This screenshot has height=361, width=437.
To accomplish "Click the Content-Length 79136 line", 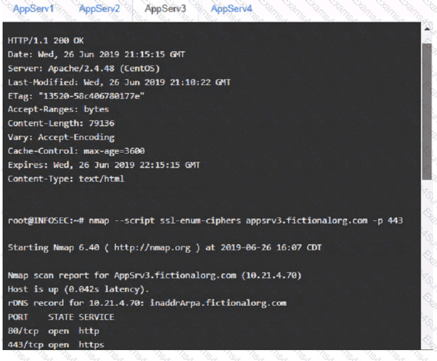I will coord(61,123).
